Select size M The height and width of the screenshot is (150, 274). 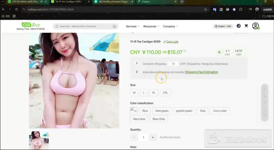coord(134,93)
